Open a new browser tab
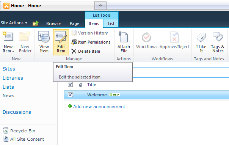This screenshot has width=229, height=146. tap(100, 6)
